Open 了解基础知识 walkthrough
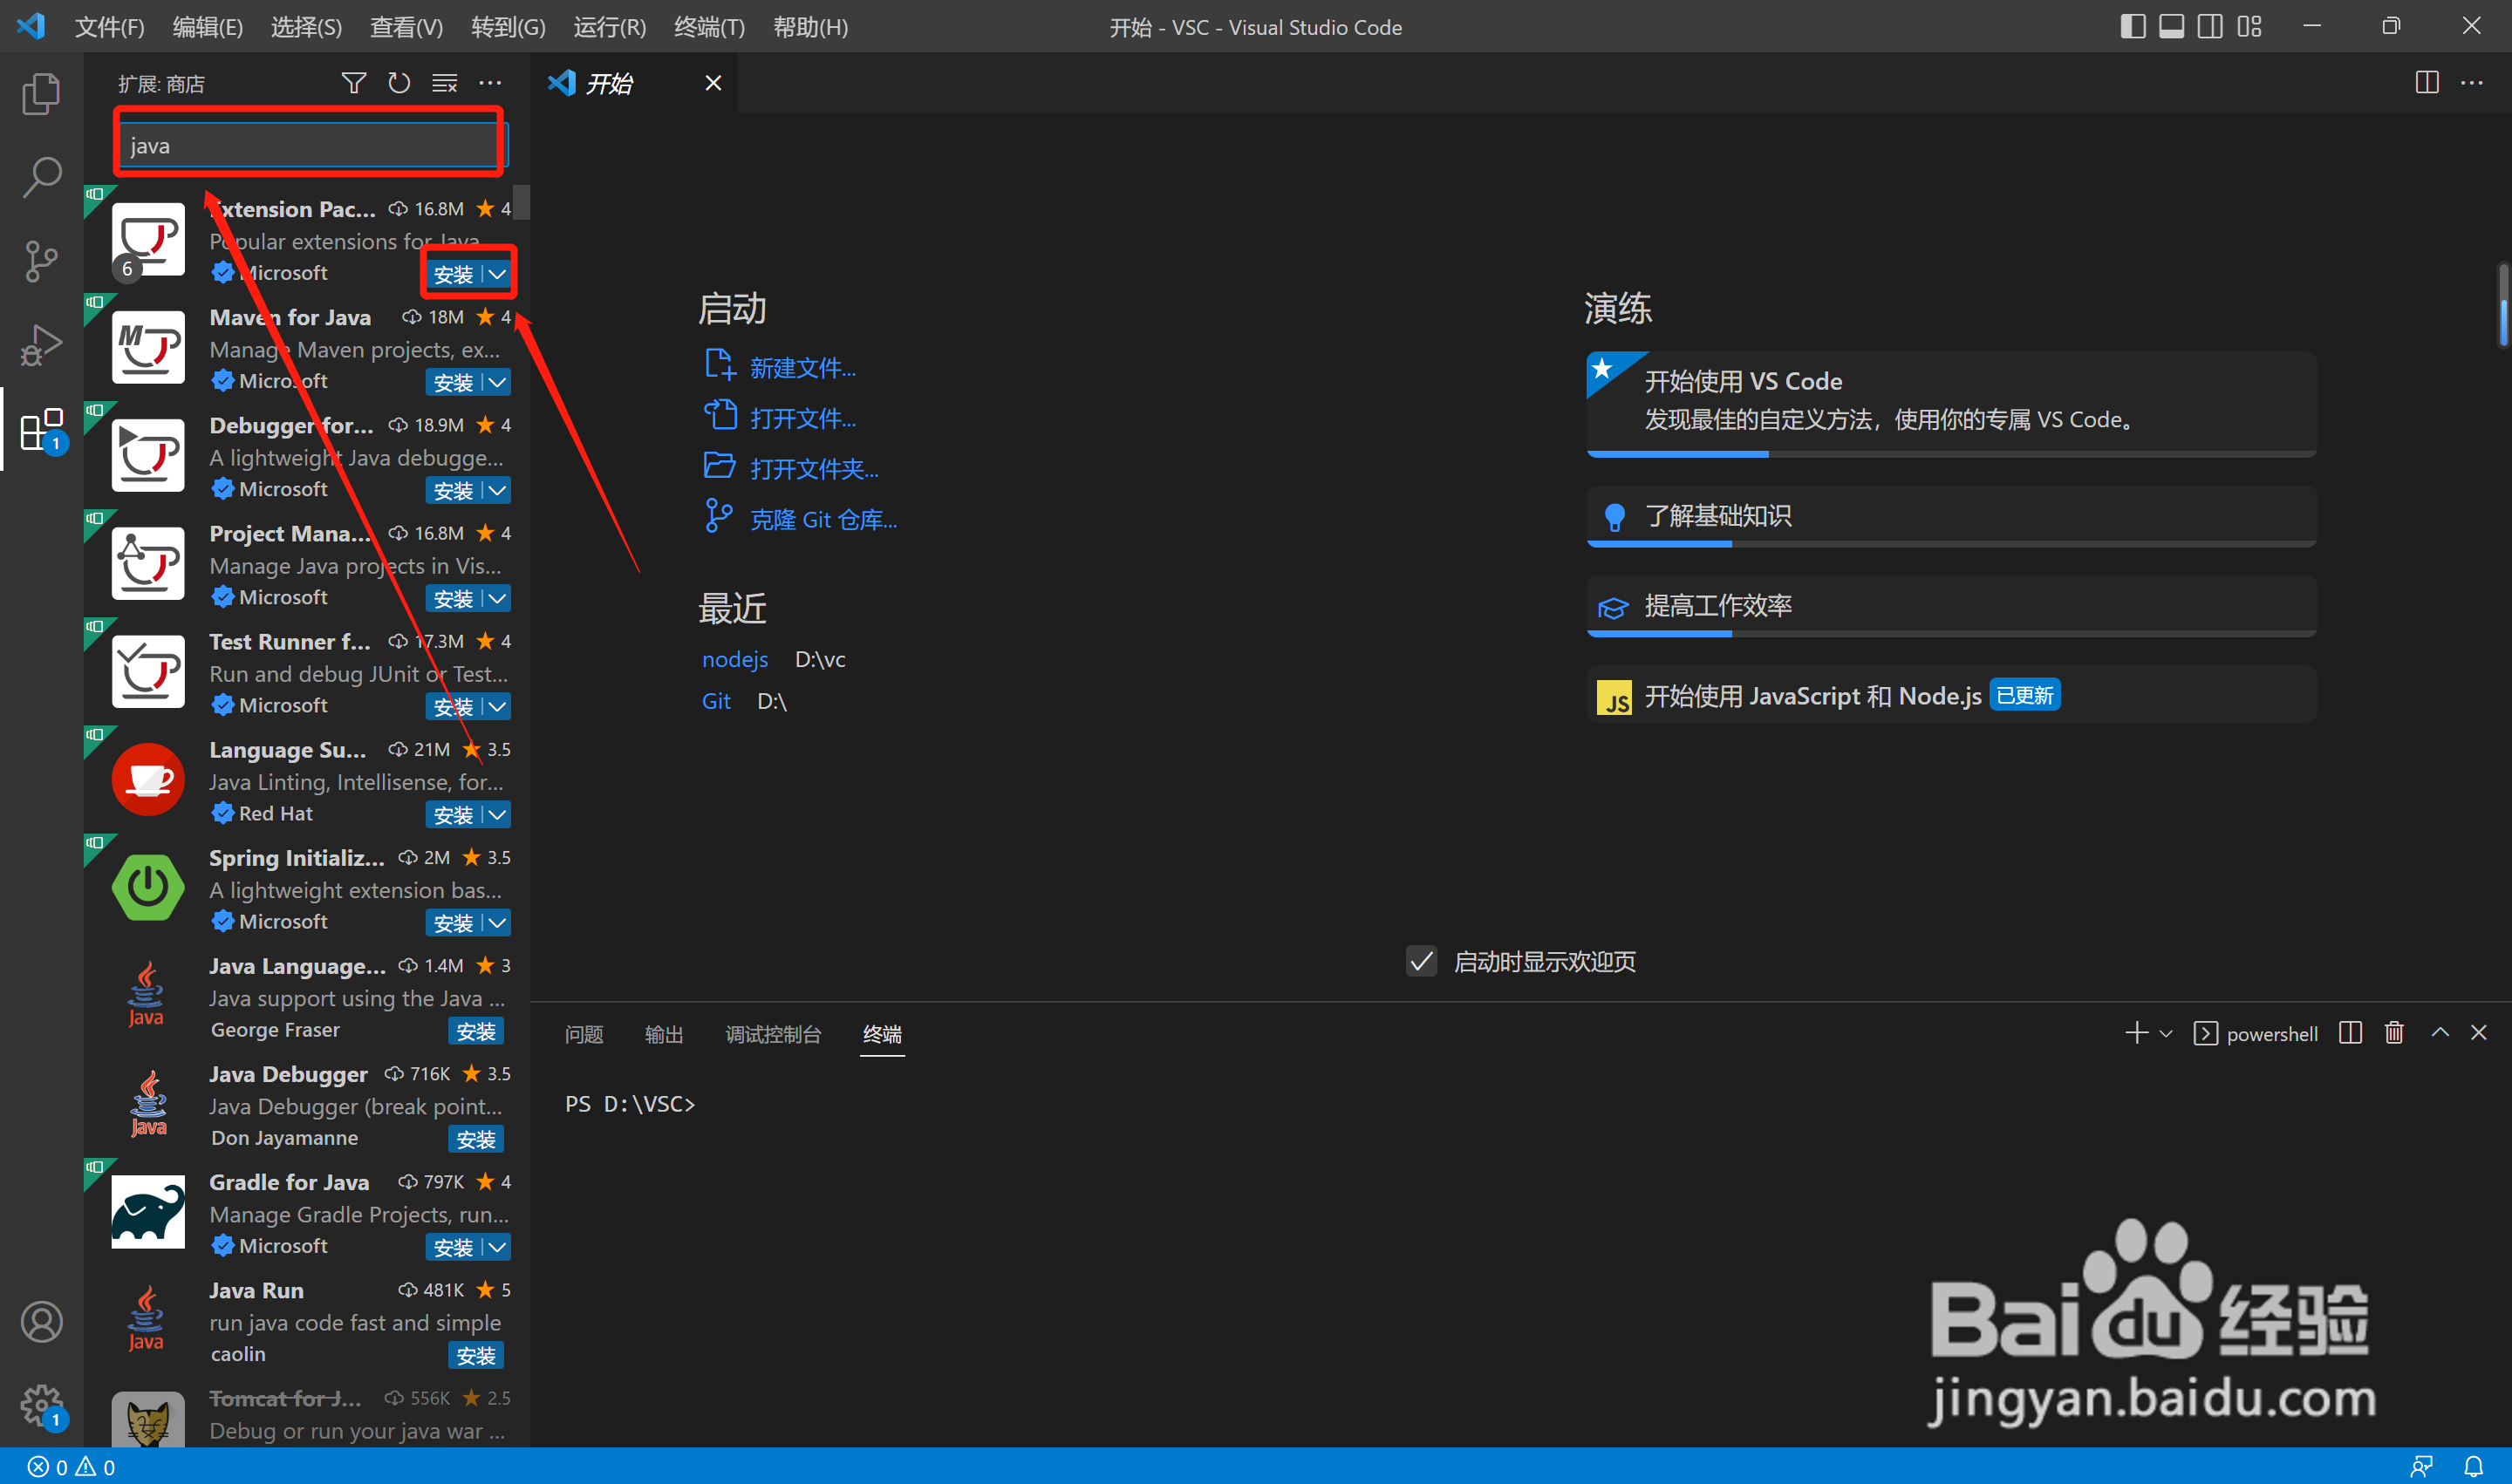This screenshot has width=2512, height=1484. coord(1951,516)
